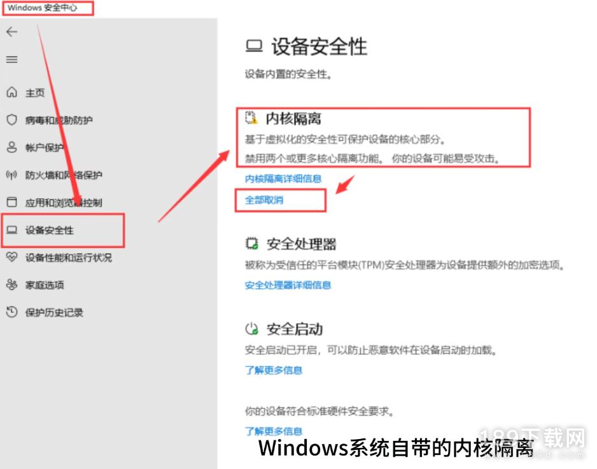Screen dimensions: 597x469
Task: Click the 安全启动 power icon
Action: tap(251, 329)
